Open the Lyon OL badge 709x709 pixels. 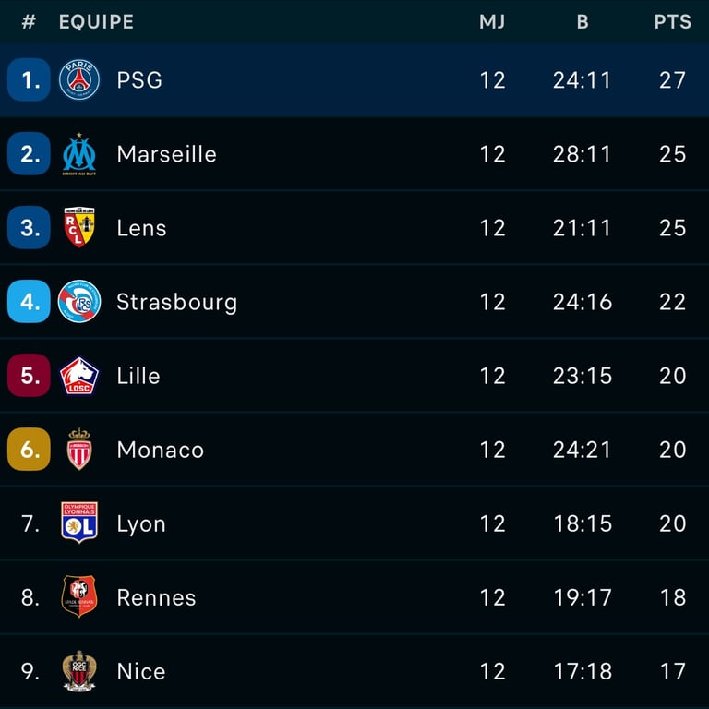79,523
